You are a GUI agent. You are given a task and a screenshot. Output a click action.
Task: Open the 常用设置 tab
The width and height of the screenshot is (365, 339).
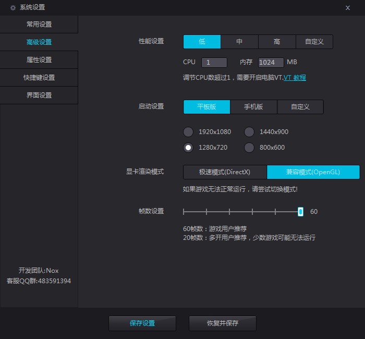point(39,25)
